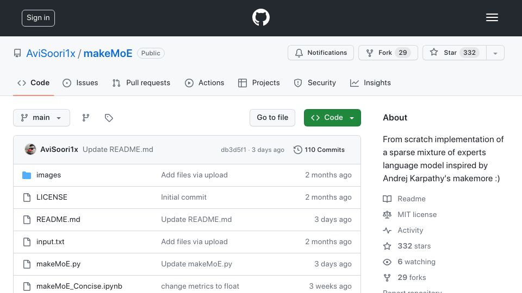Click the repository book icon
This screenshot has height=293, width=522.
click(x=17, y=53)
